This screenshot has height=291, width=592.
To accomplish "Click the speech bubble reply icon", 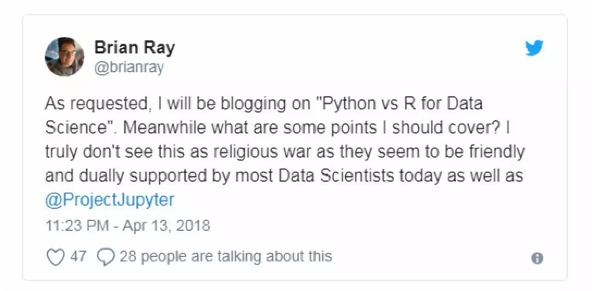I will tap(106, 256).
